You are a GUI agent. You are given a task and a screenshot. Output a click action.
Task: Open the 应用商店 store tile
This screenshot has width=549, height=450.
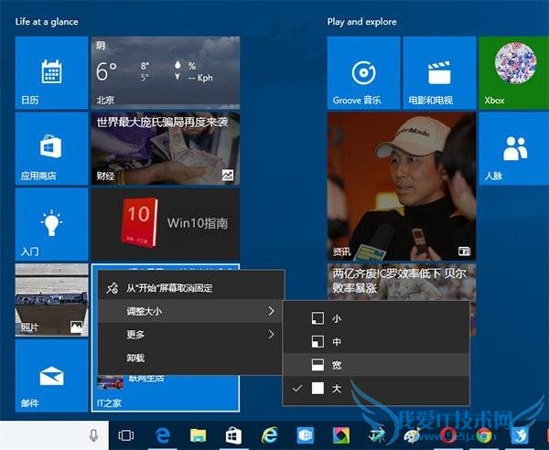(x=51, y=148)
